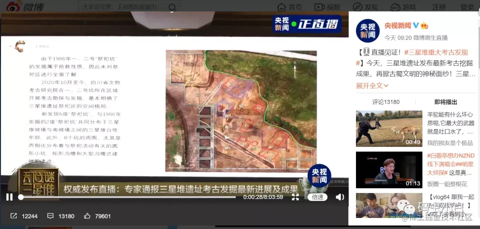Open the 游戏 games tab

(x=403, y=7)
